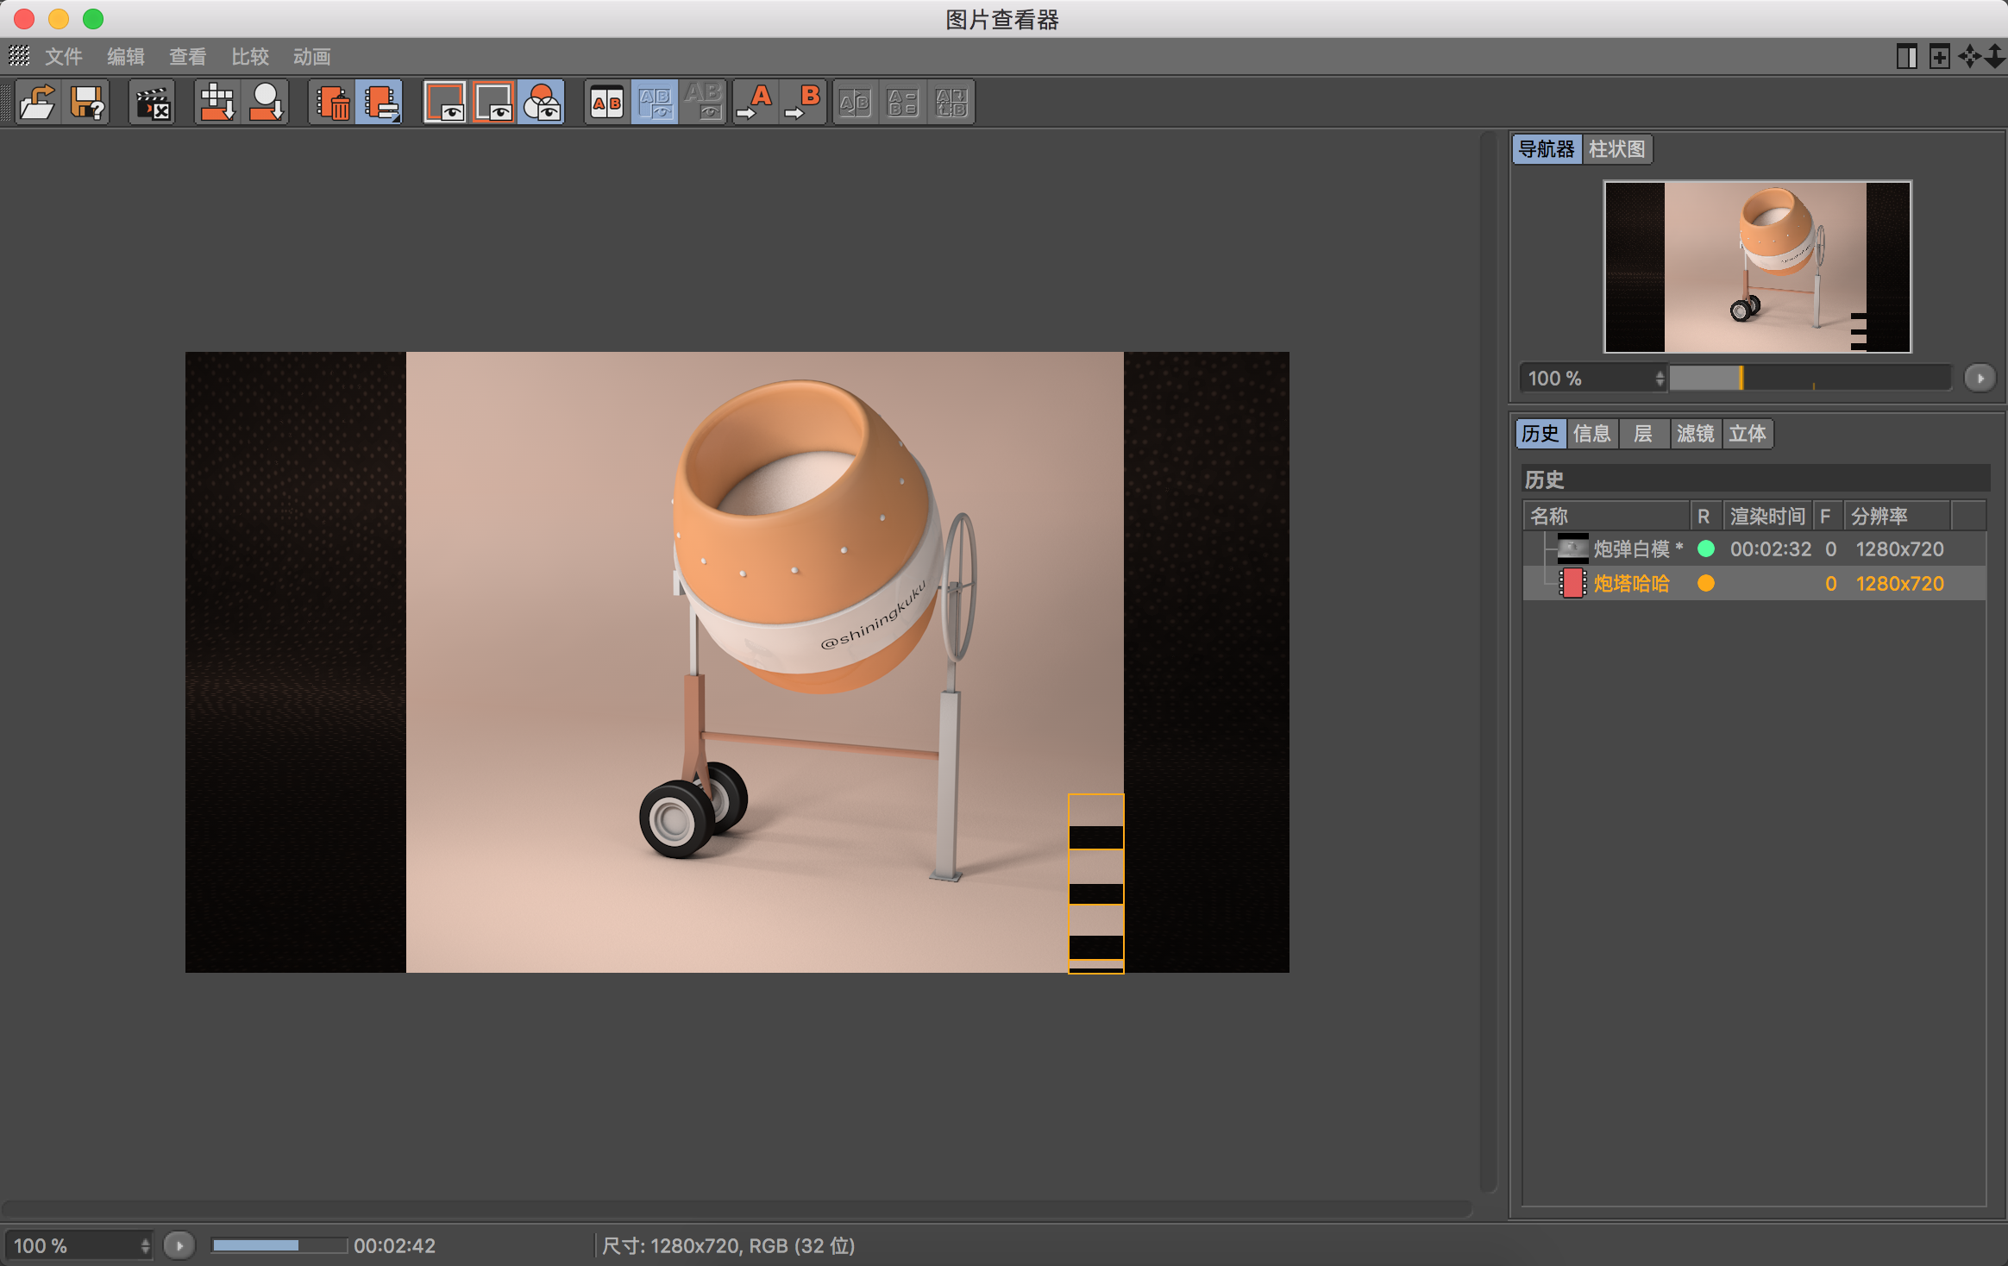The width and height of the screenshot is (2008, 1266).
Task: Click the dotted grip icon left of the 文件 menu
Action: coord(19,56)
